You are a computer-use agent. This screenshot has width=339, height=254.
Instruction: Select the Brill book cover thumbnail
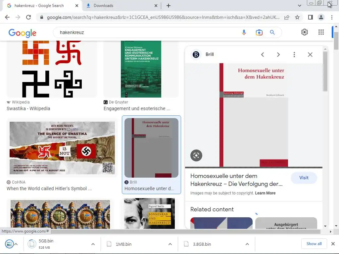tap(151, 148)
